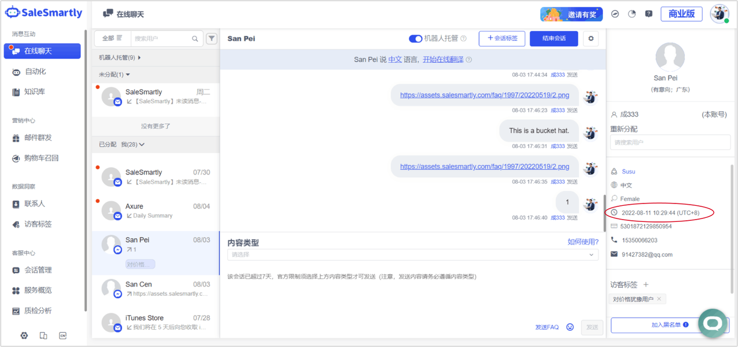This screenshot has height=347, width=738.
Task: Open 自动化 in the sidebar
Action: 35,71
